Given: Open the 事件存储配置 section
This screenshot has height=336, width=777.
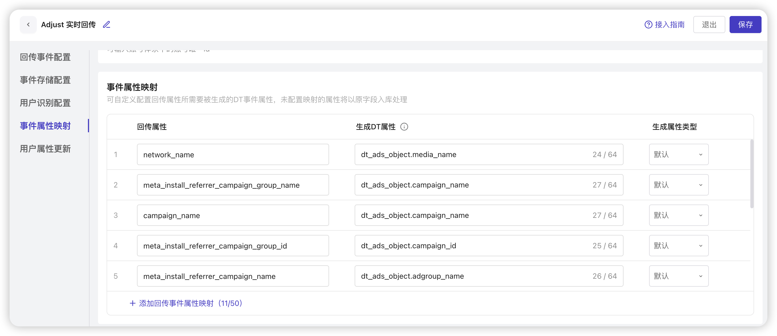Looking at the screenshot, I should 45,80.
